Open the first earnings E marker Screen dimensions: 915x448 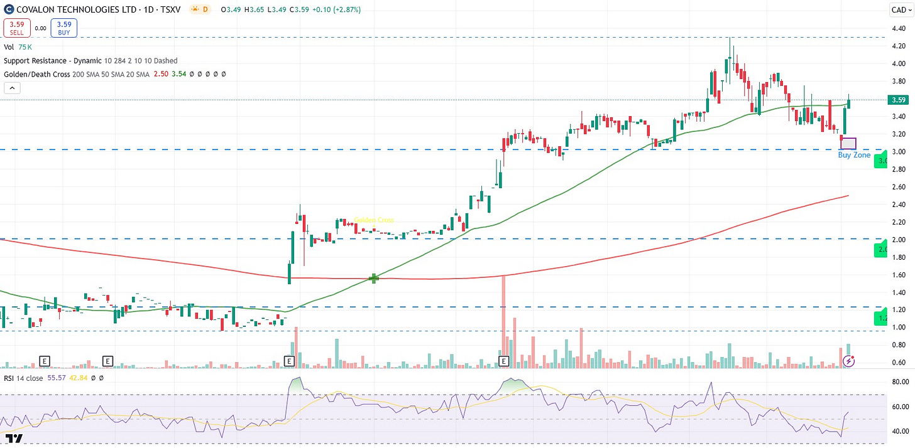[44, 361]
